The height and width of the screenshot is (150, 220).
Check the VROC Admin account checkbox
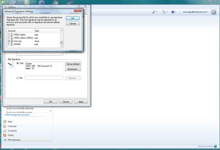9,35
